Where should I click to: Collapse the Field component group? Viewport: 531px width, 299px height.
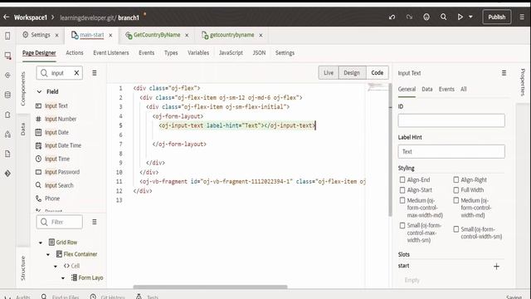tap(39, 91)
